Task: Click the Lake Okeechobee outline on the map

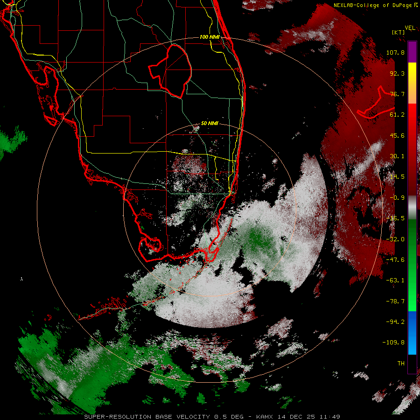Action: pyautogui.click(x=171, y=70)
